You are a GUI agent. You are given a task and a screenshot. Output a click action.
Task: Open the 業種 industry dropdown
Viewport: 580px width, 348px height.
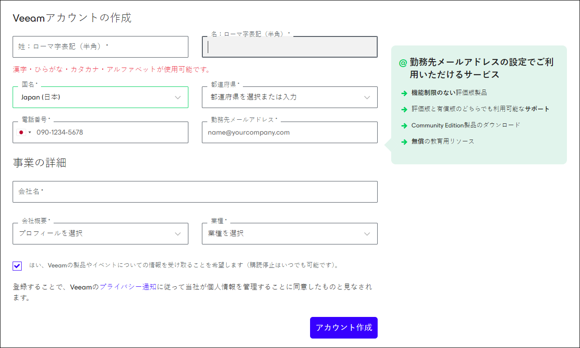[290, 234]
